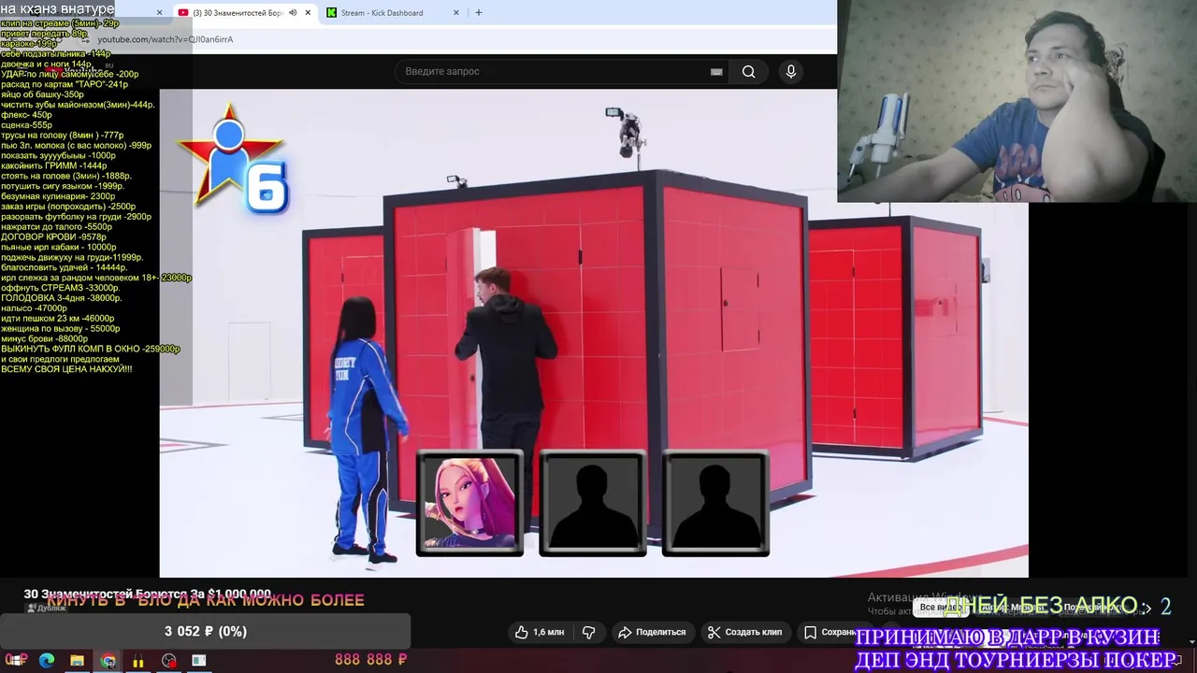Open Windows Start menu
Viewport: 1197px width, 673px height.
[x=16, y=660]
